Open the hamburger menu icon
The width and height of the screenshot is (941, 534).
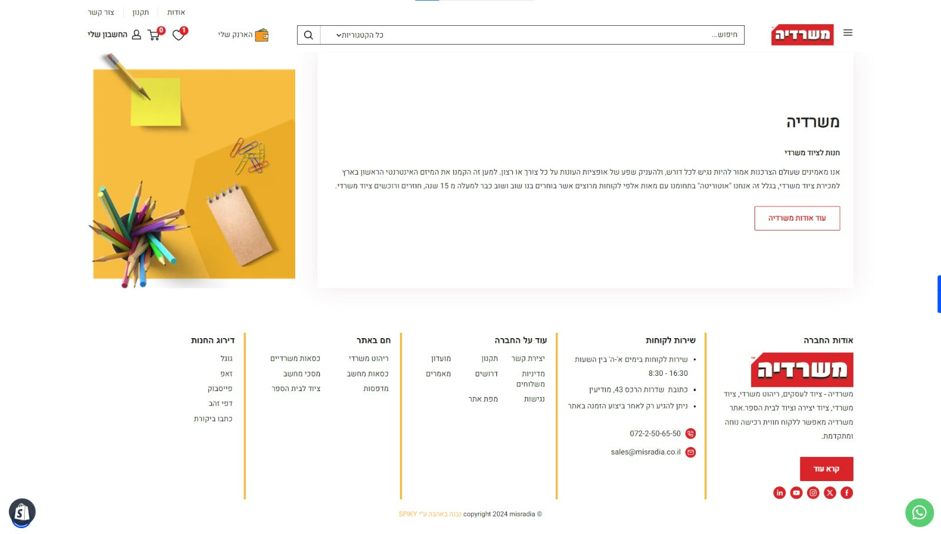tap(847, 33)
